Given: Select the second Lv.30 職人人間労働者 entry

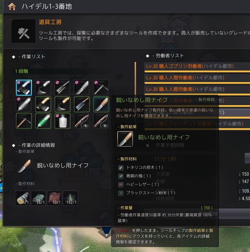Looking at the screenshot, I should (x=197, y=90).
